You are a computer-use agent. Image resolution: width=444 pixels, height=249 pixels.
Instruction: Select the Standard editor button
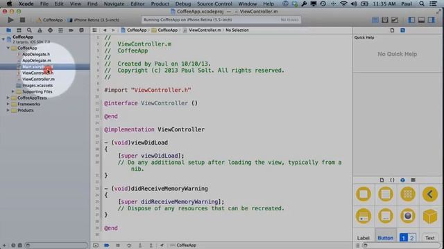(x=375, y=20)
